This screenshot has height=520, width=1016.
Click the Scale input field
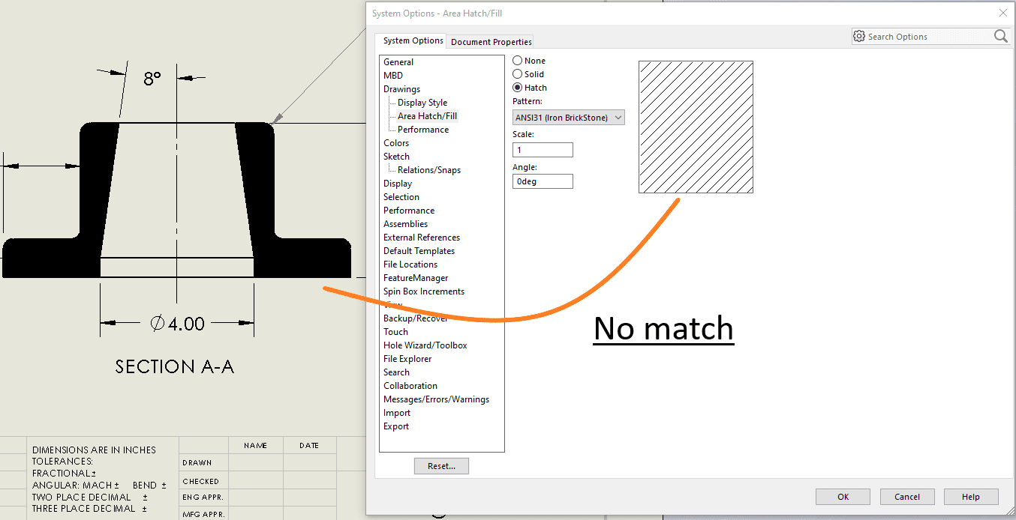coord(543,149)
